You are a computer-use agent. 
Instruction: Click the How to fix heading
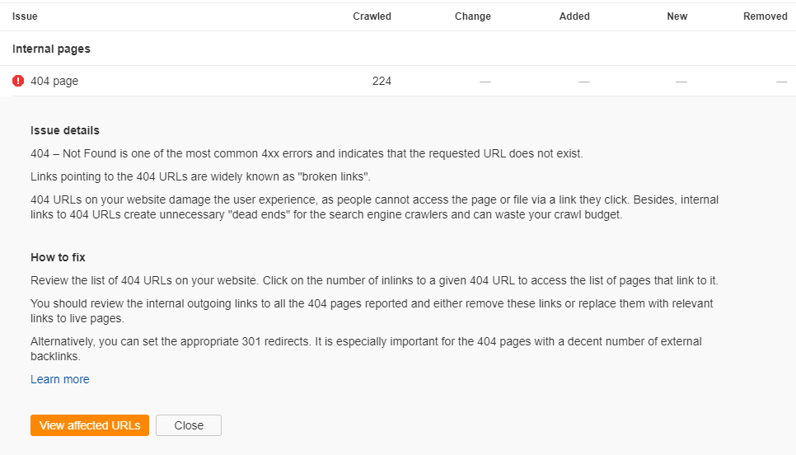click(58, 257)
